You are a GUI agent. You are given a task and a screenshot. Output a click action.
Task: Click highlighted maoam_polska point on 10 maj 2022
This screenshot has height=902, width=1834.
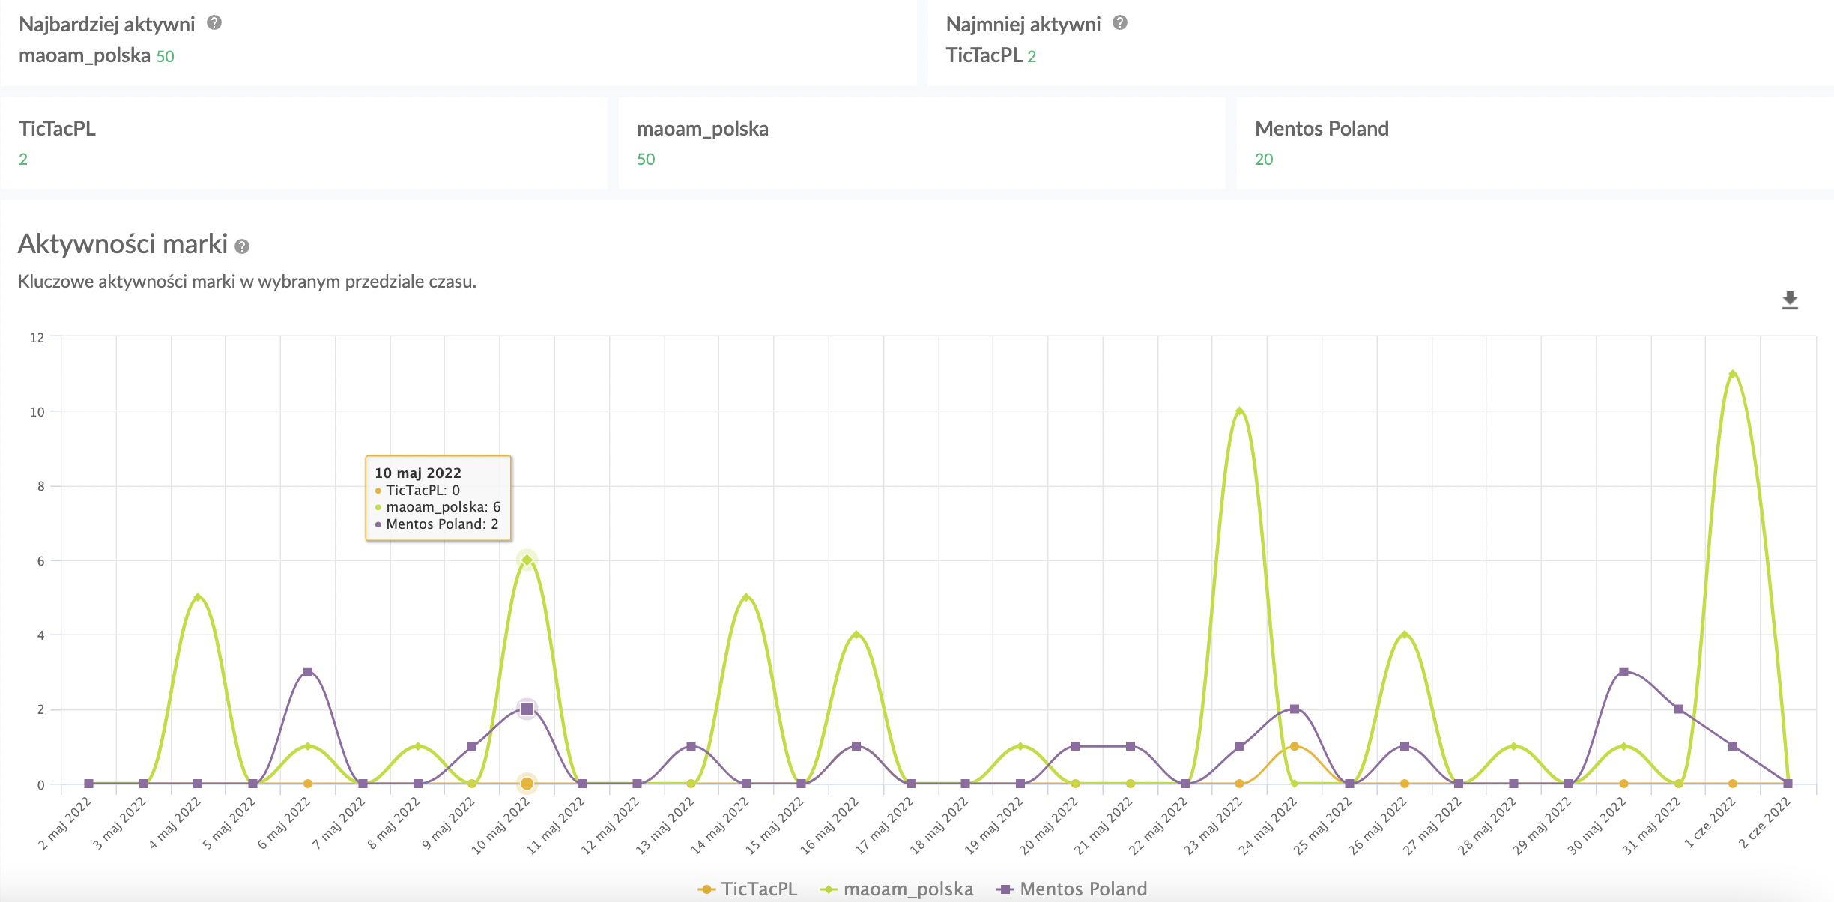coord(527,560)
